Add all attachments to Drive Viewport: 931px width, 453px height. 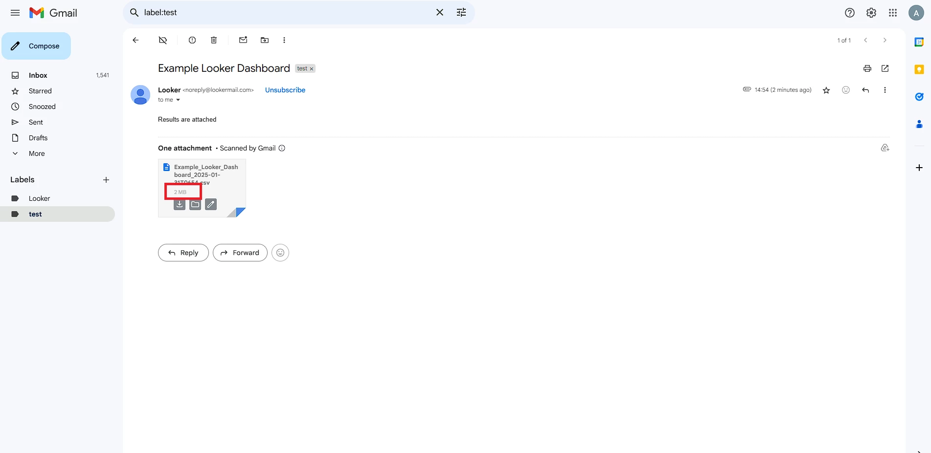click(x=885, y=148)
